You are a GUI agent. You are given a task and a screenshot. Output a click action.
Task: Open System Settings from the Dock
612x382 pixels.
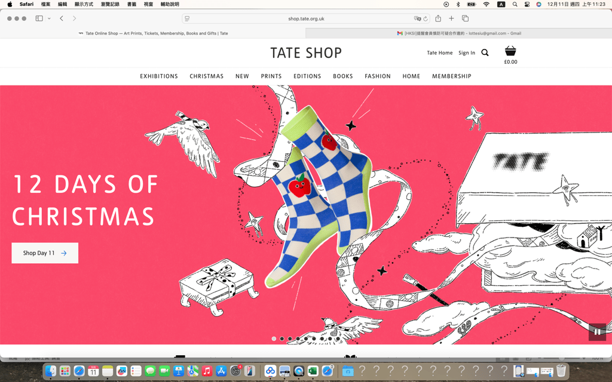tap(235, 371)
